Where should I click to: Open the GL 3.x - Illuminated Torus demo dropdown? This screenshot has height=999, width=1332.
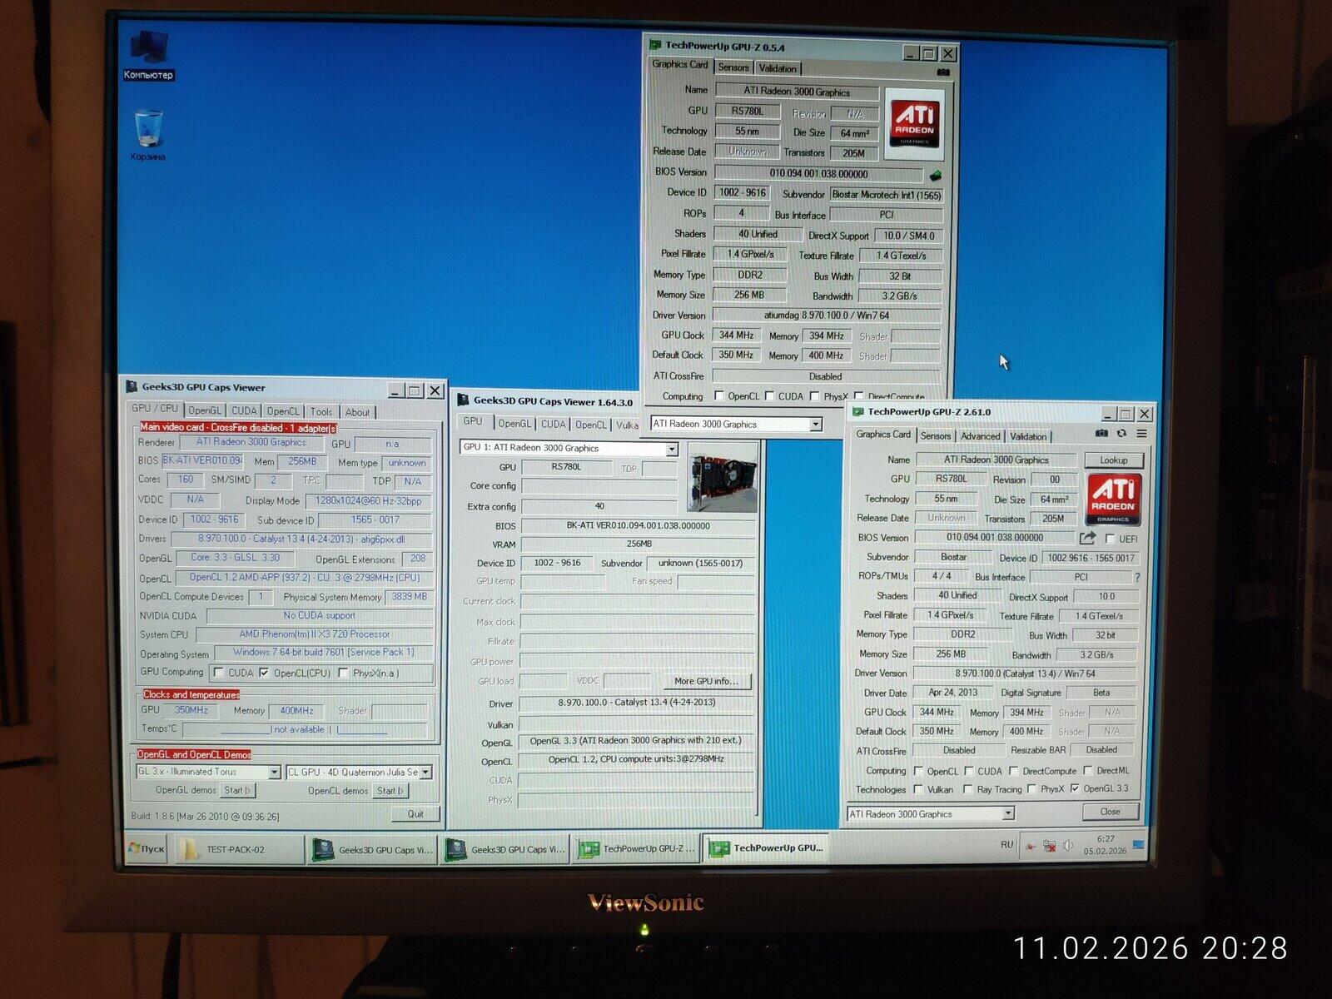coord(274,773)
